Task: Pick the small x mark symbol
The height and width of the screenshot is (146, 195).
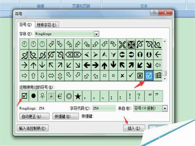Action: pos(122,76)
